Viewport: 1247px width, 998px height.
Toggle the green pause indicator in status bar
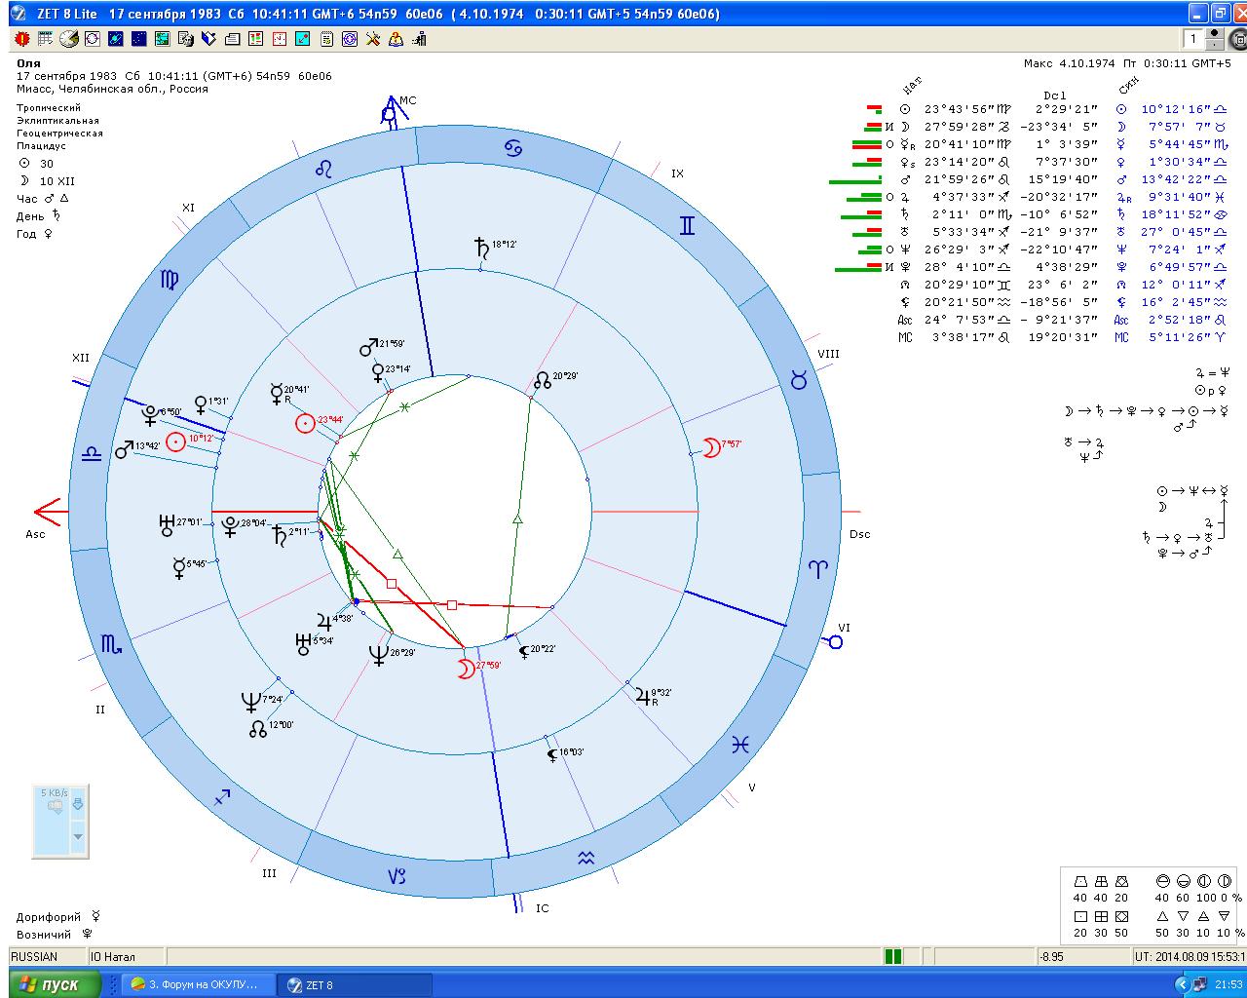click(892, 957)
